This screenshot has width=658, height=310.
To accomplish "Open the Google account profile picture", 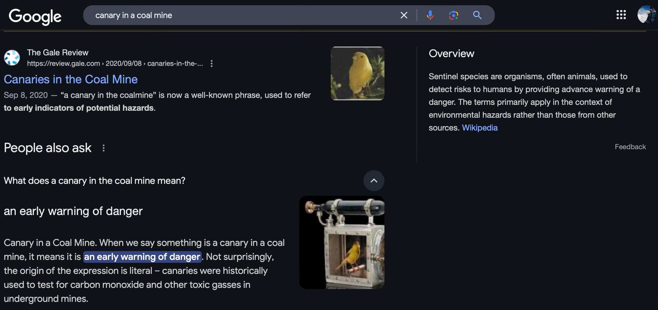I will point(646,15).
